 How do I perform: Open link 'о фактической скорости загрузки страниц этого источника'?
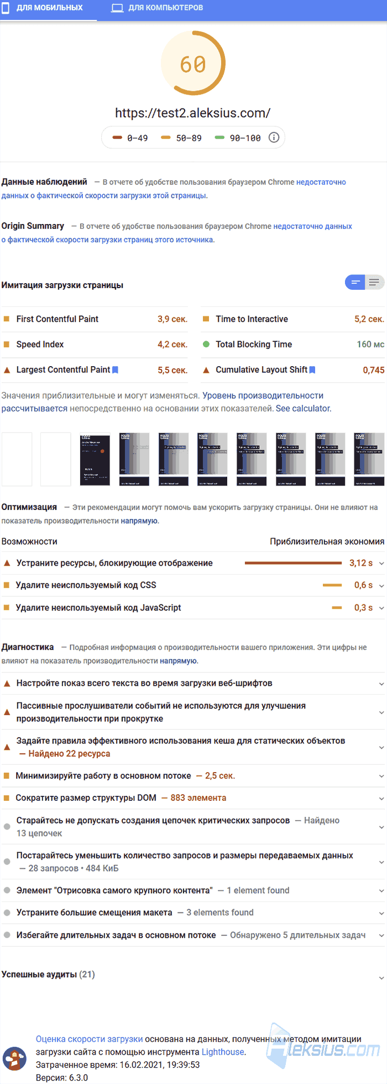tap(107, 240)
